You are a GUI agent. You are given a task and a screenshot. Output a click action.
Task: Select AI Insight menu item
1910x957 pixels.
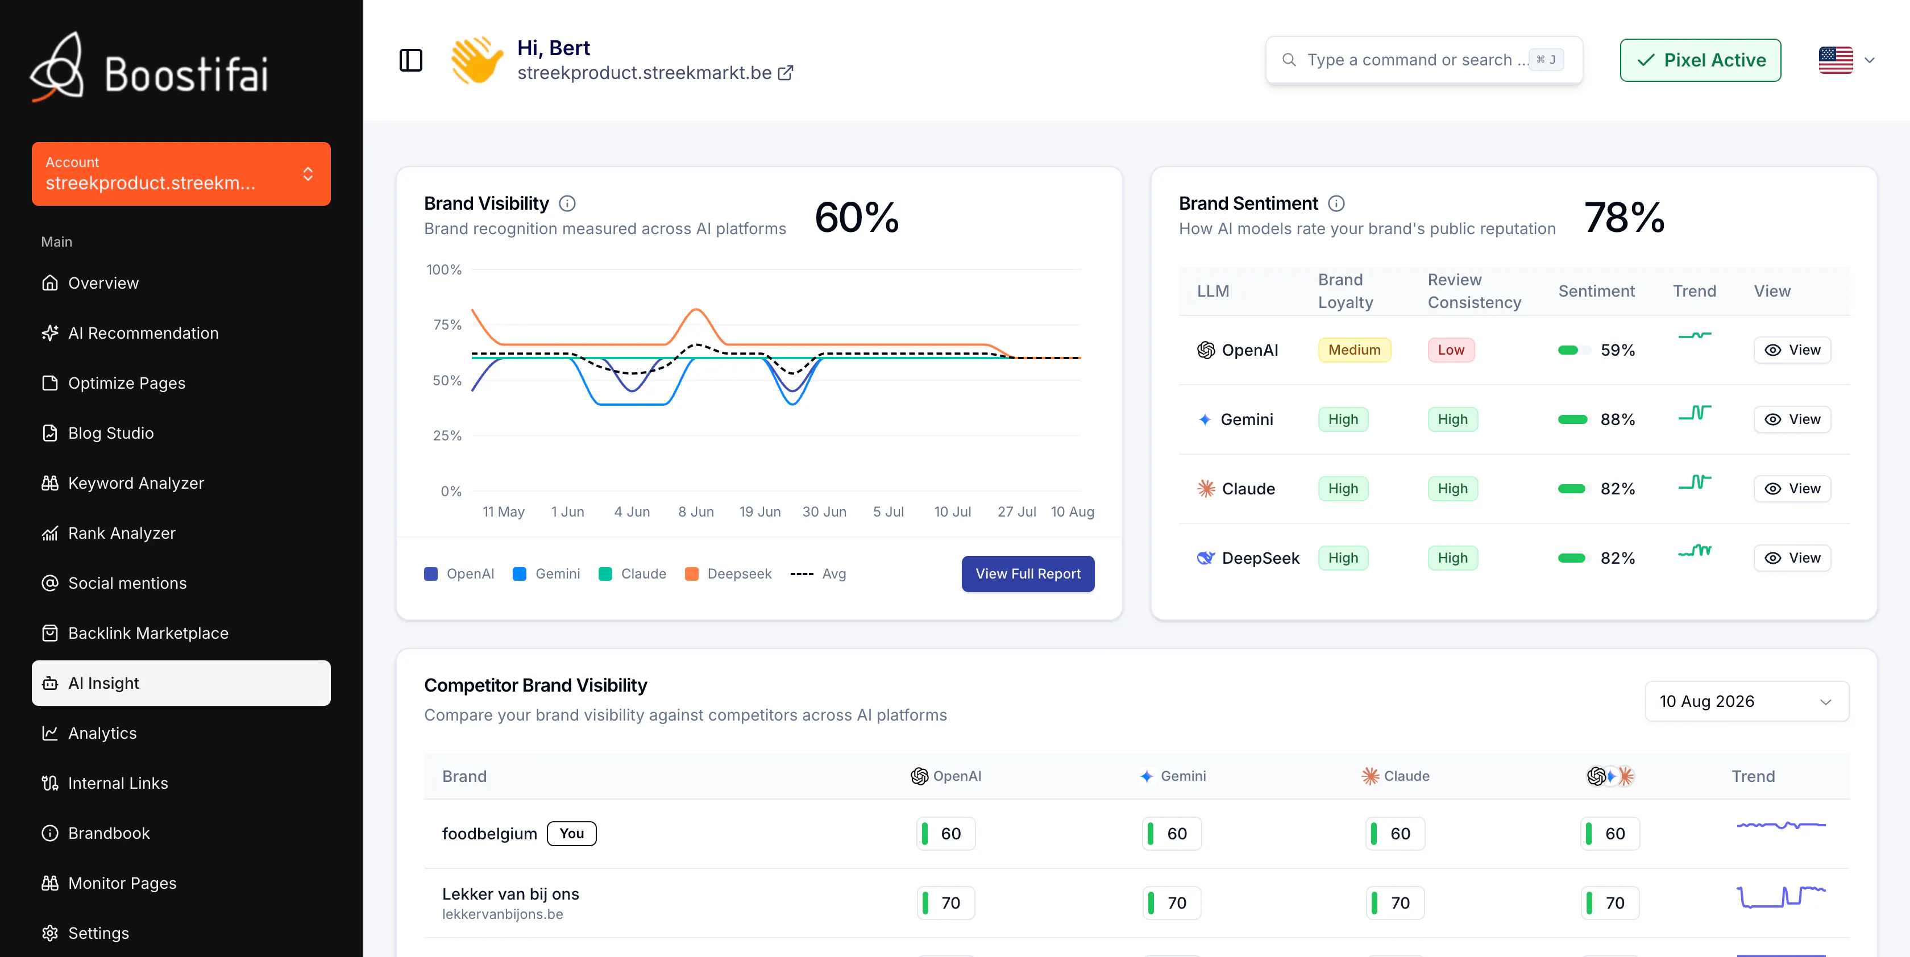coord(181,683)
